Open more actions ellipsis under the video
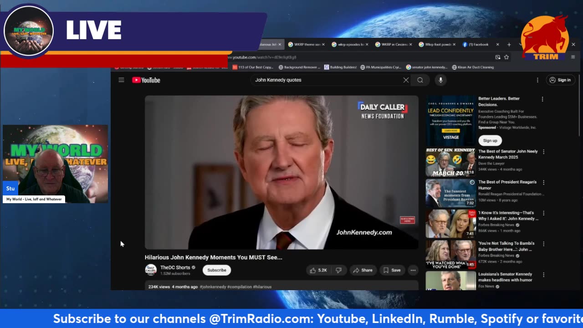The image size is (583, 328). 413,270
